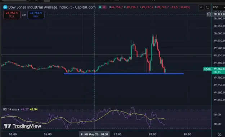Click the 15:00 time axis label
This screenshot has height=137, width=225.
tap(153, 134)
